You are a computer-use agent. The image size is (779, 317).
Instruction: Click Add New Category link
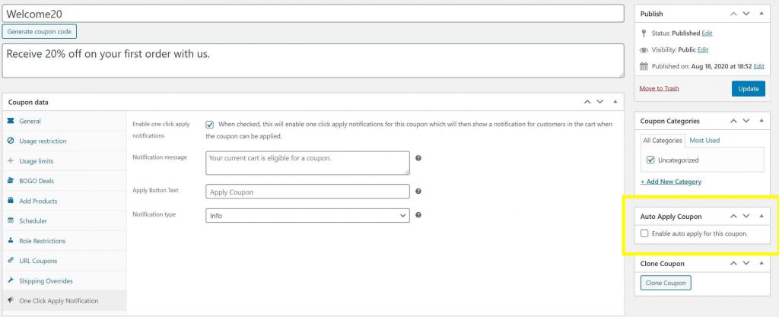click(671, 182)
